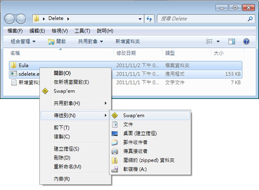Select the Eula folder row

tap(126, 65)
